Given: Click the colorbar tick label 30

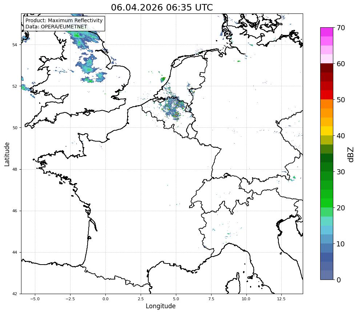Looking at the screenshot, I should (341, 172).
